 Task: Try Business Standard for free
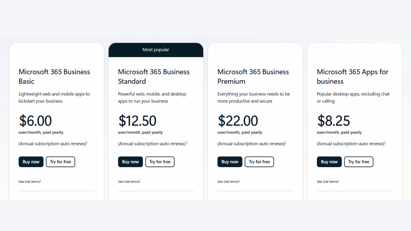[x=160, y=162]
